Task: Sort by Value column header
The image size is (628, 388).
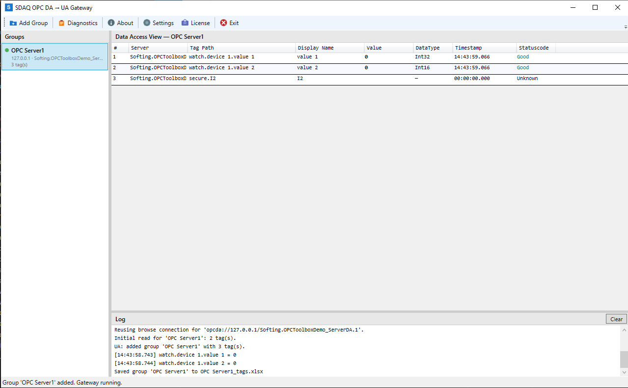Action: click(x=389, y=48)
